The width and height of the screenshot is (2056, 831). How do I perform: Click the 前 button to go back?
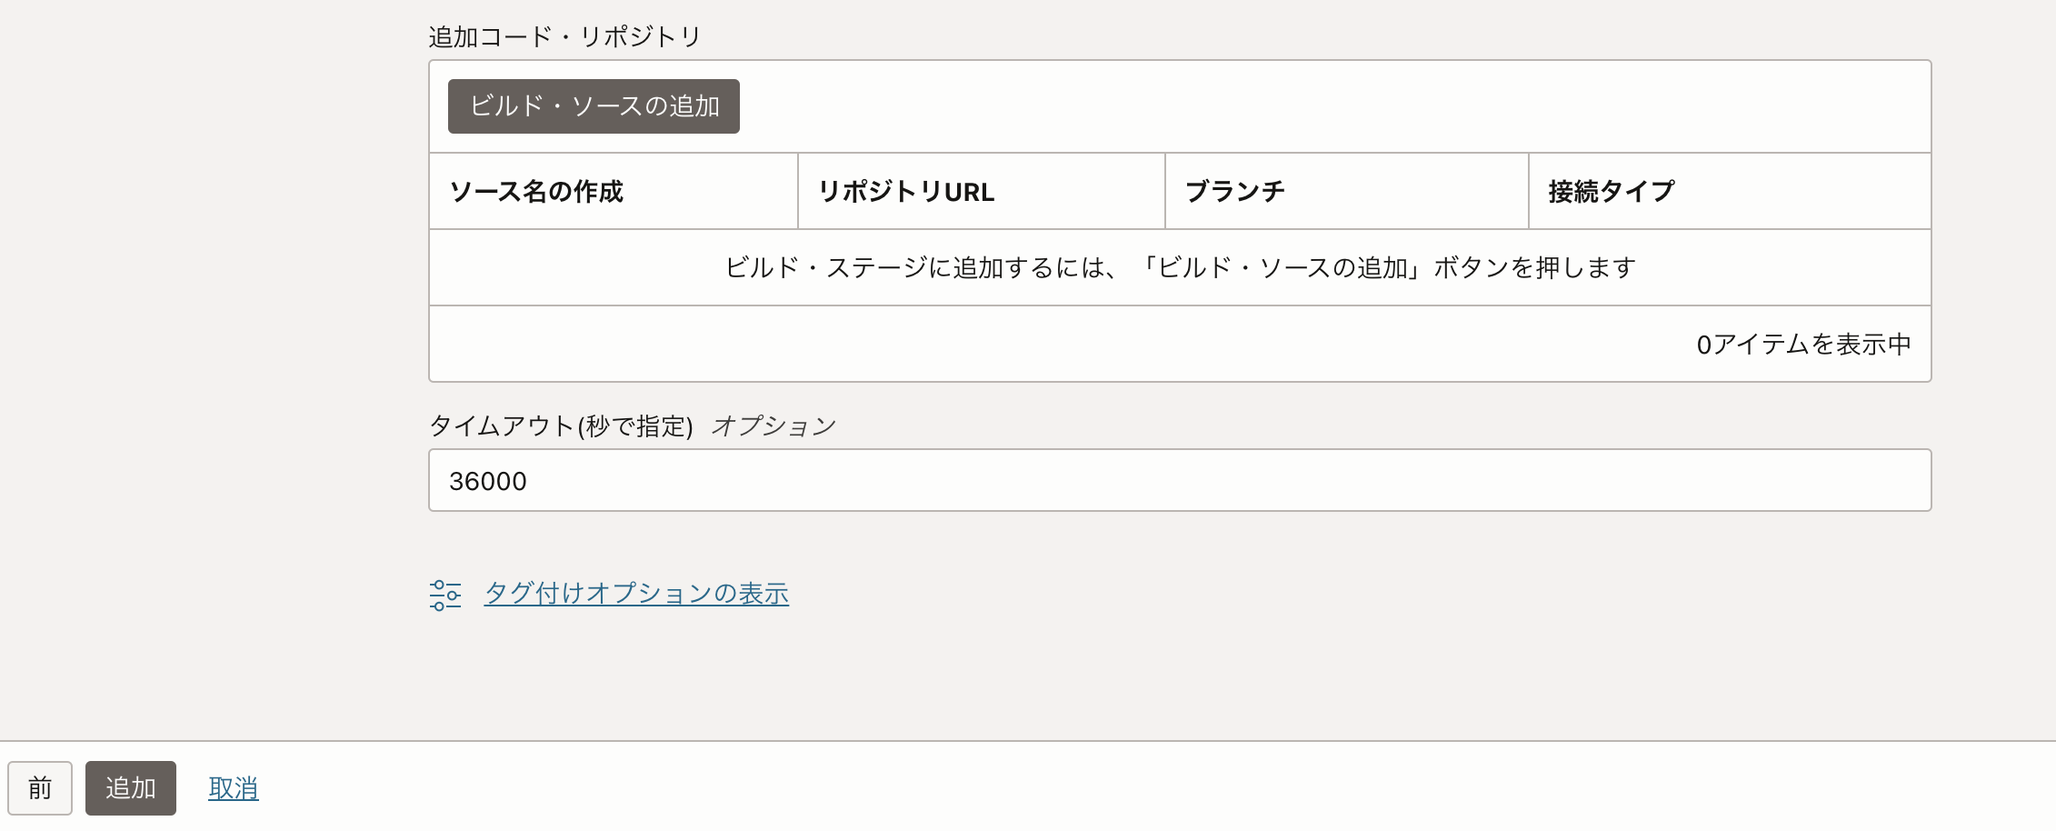point(40,787)
